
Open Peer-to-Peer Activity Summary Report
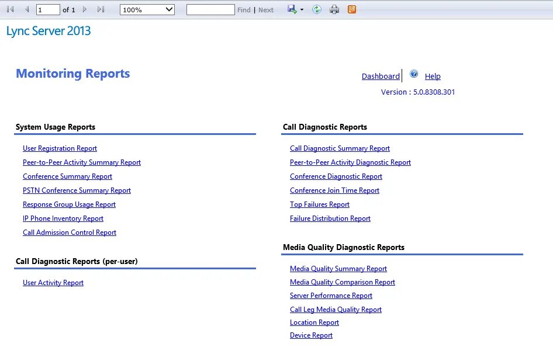coord(82,162)
